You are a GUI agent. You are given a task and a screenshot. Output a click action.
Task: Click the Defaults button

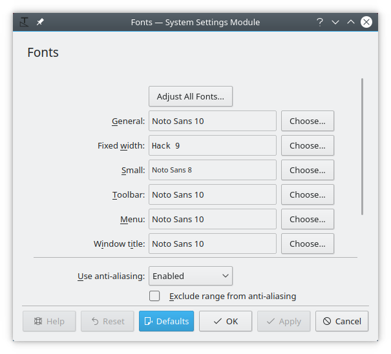coord(166,321)
